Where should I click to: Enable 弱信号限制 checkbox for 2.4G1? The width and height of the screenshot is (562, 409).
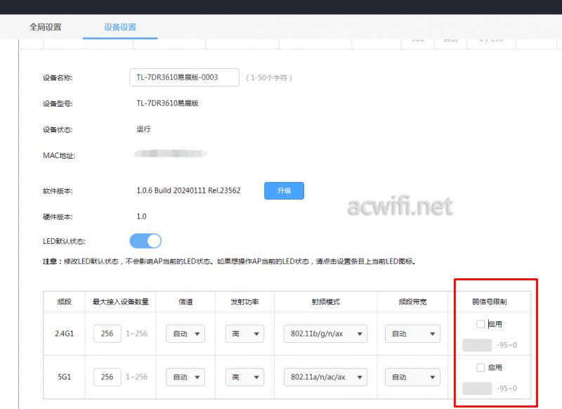481,324
